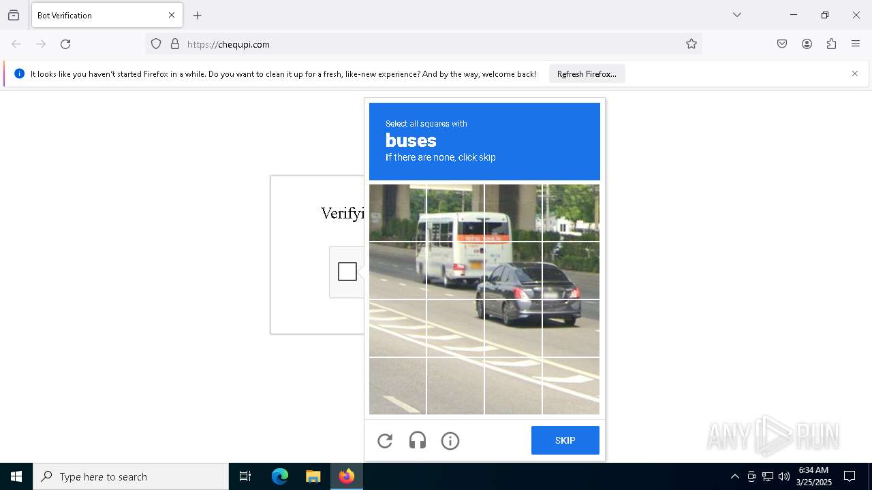Viewport: 872px width, 490px height.
Task: Show hidden system tray icons
Action: pyautogui.click(x=734, y=476)
